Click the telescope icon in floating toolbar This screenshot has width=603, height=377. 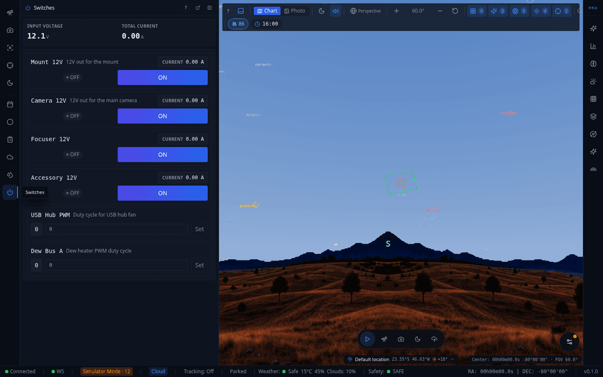click(384, 339)
